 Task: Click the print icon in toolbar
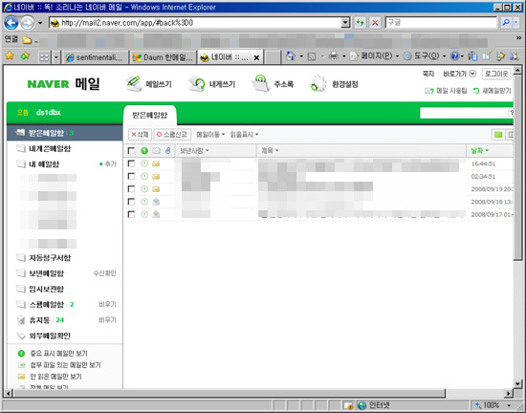334,56
